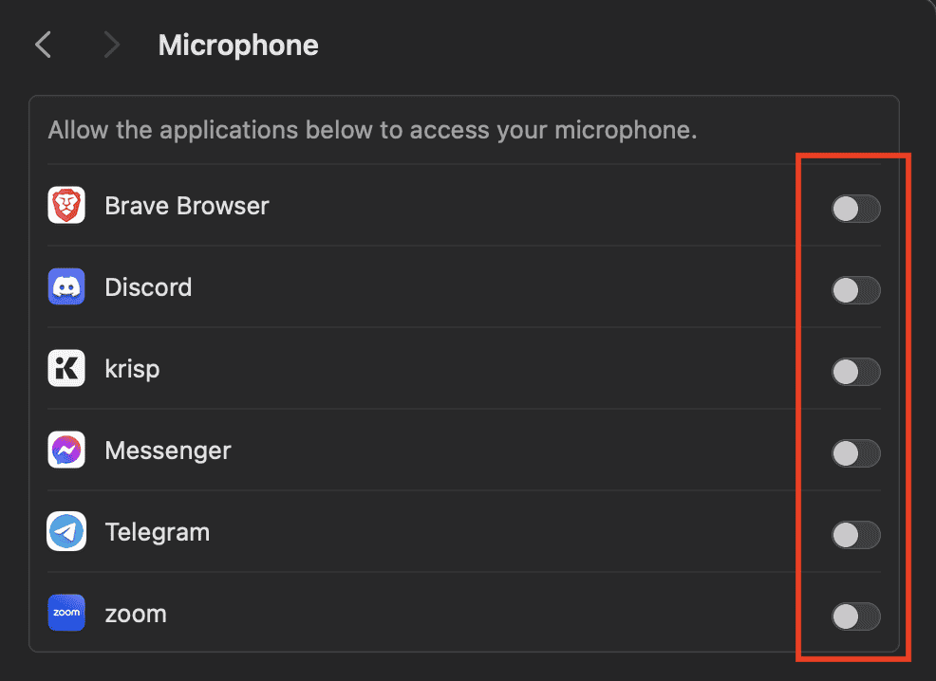Select the Messenger name label
This screenshot has height=681, width=936.
(168, 451)
